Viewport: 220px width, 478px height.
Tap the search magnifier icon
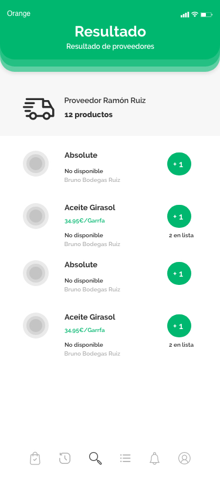[95, 458]
